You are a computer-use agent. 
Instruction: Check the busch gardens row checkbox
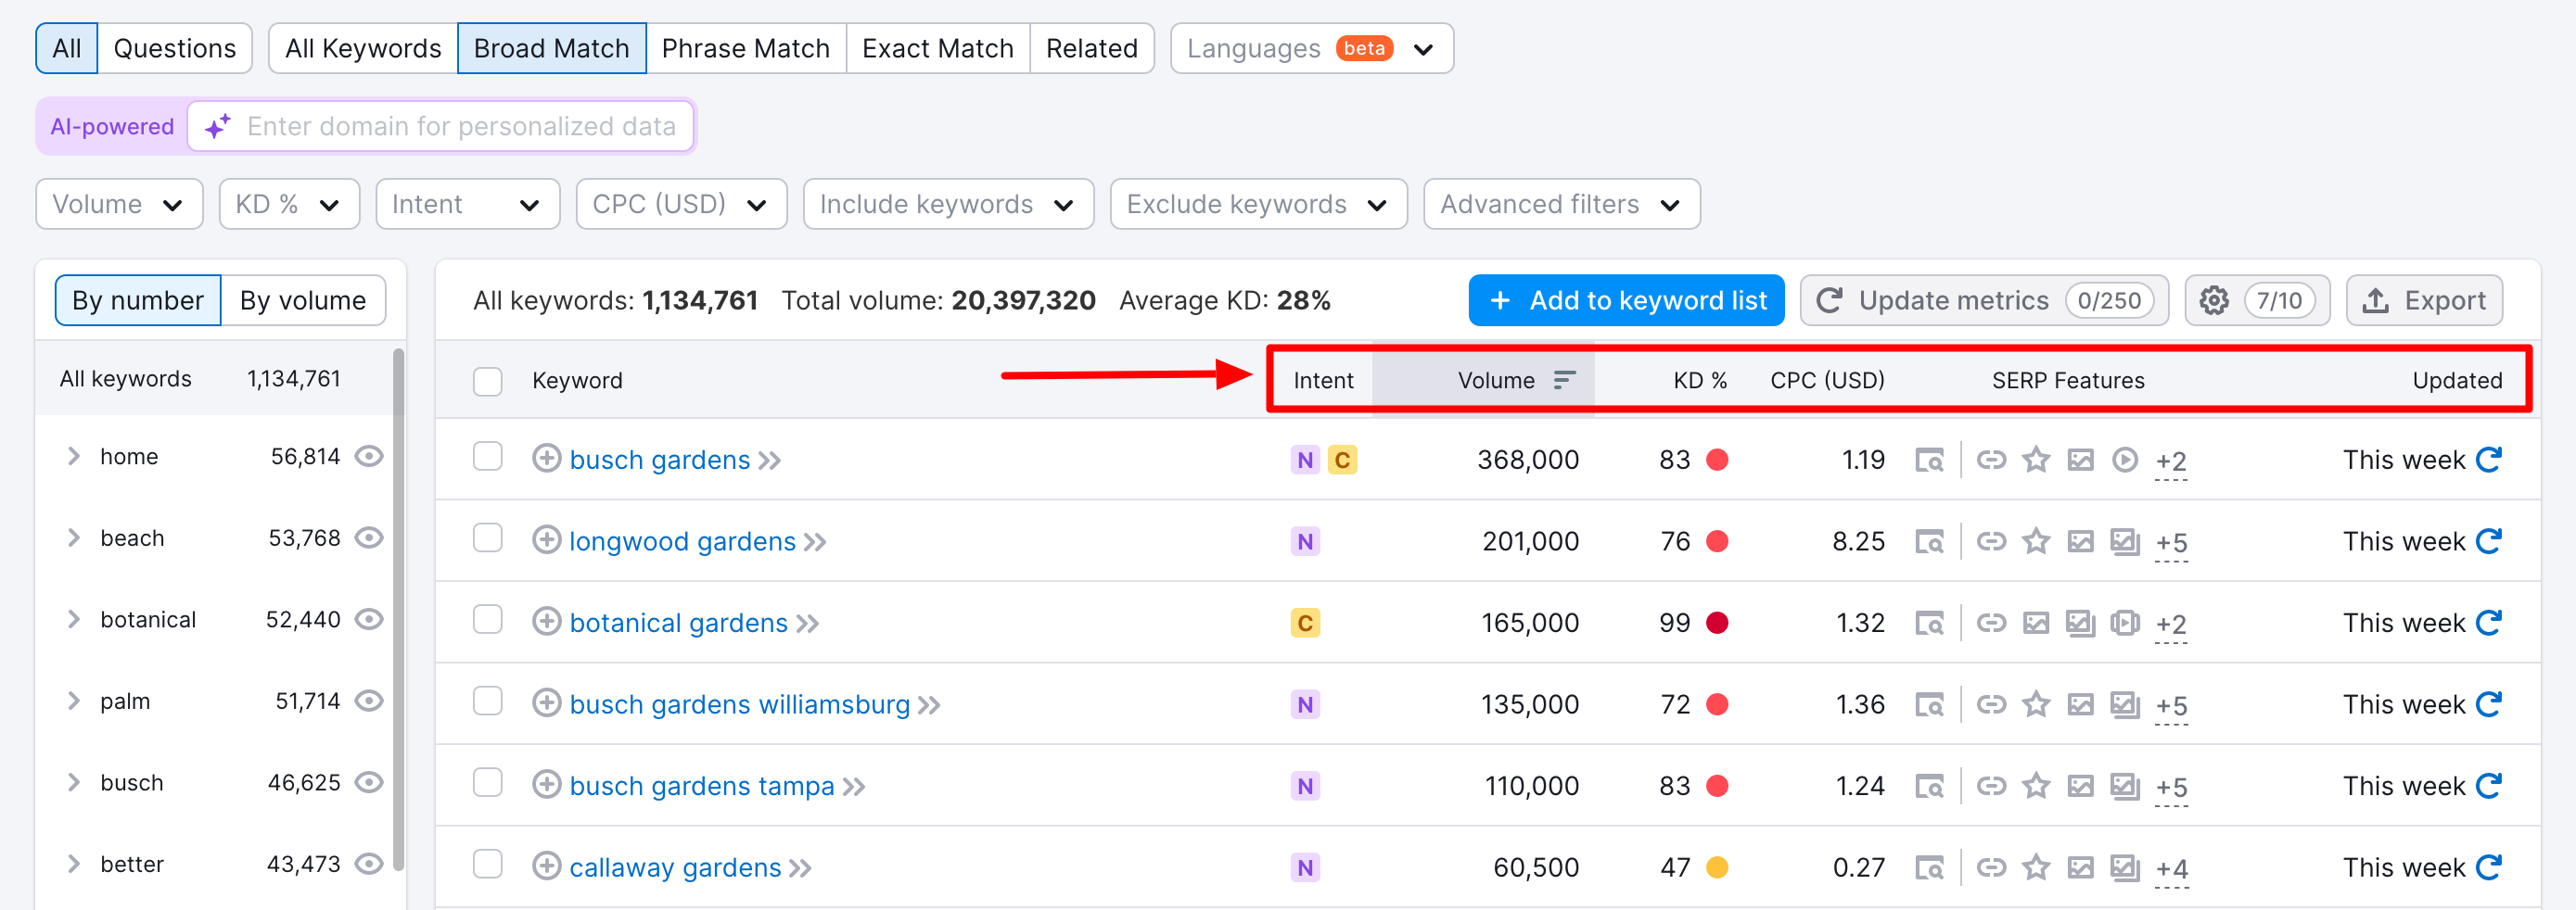(x=487, y=457)
